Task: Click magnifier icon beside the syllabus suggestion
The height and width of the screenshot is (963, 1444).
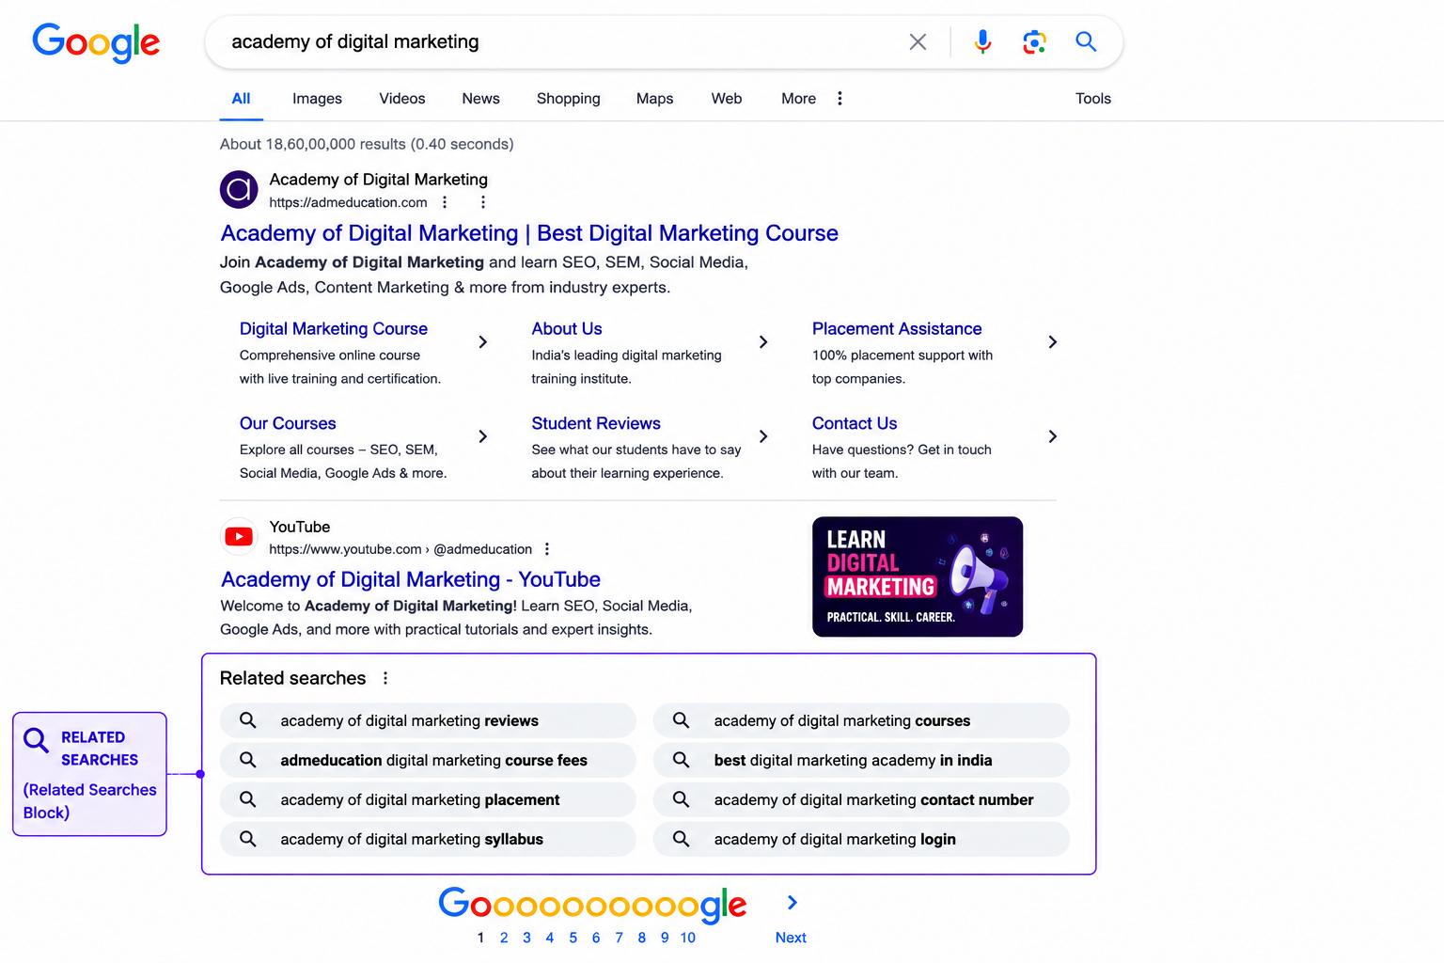Action: pyautogui.click(x=248, y=839)
